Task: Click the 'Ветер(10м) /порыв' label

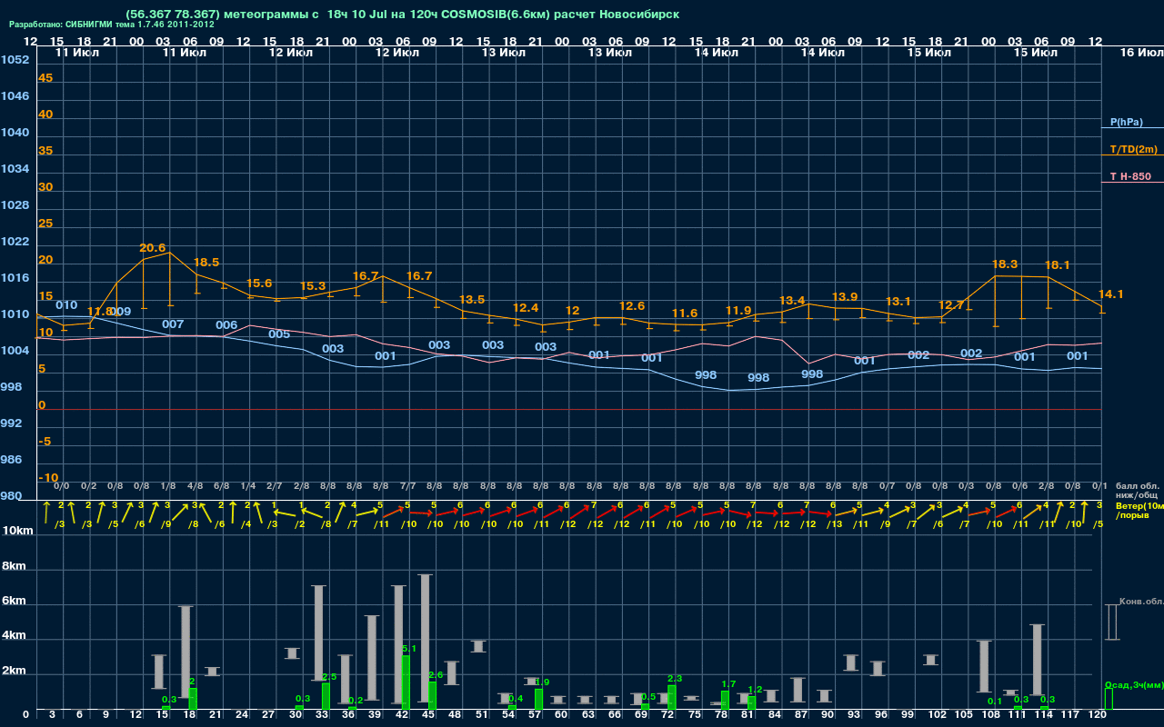Action: tap(1139, 511)
